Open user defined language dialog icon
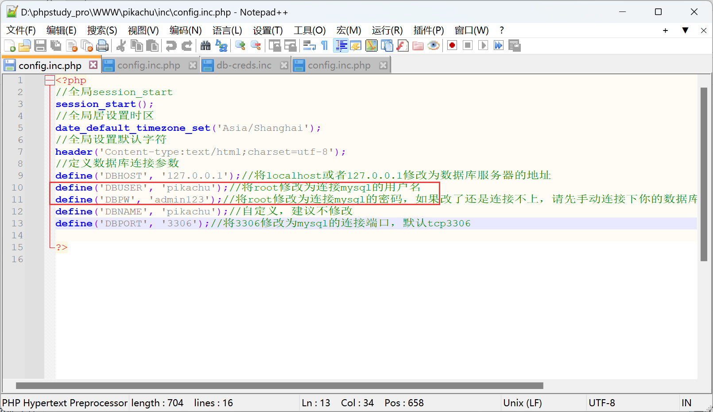Screen dimensions: 713x412 (x=356, y=46)
